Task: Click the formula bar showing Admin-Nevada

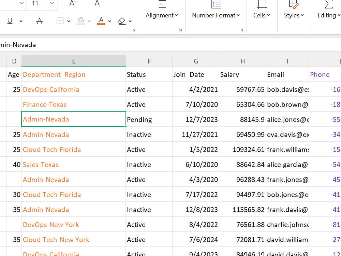Action: (x=170, y=45)
